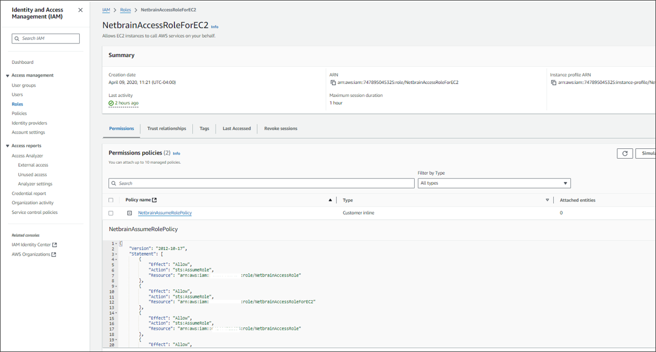656x352 pixels.
Task: Check the NetbrainAssumeRolePolicy row checkbox
Action: click(111, 213)
